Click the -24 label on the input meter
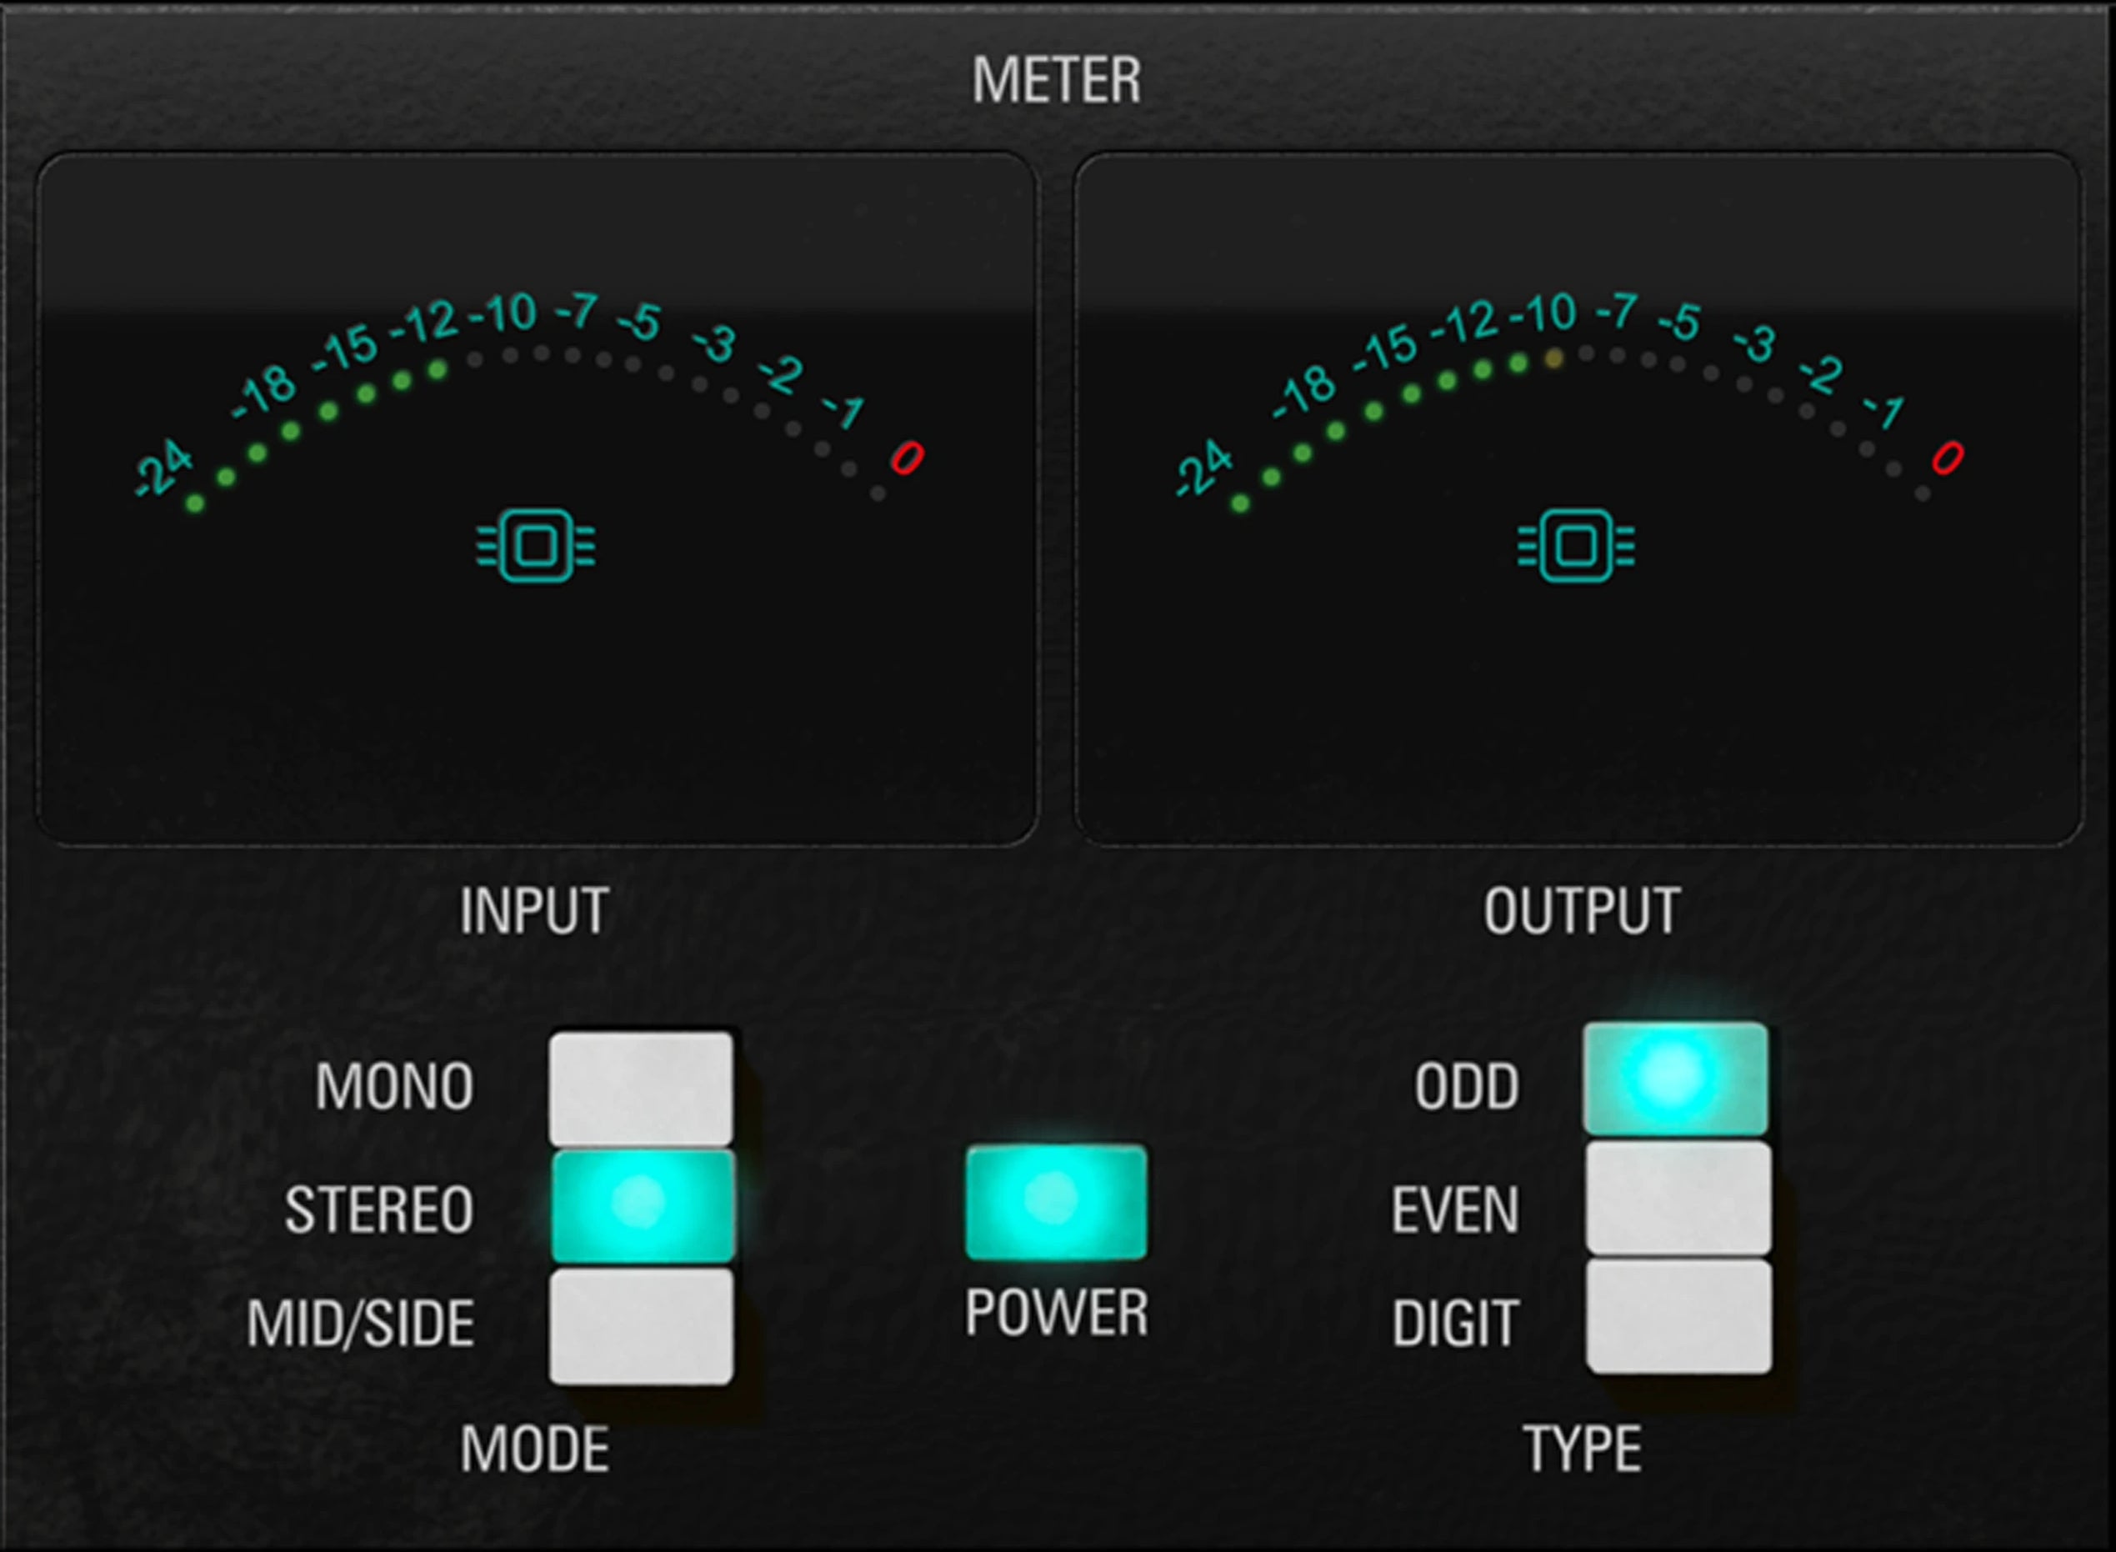This screenshot has height=1552, width=2116. (x=163, y=467)
